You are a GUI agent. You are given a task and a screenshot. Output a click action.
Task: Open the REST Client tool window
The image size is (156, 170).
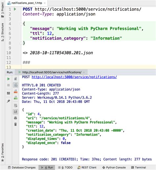coord(87,167)
